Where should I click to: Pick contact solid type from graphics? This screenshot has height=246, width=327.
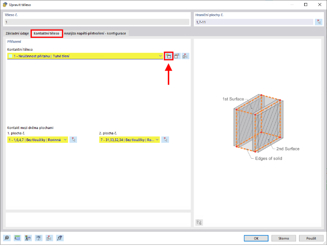click(185, 56)
